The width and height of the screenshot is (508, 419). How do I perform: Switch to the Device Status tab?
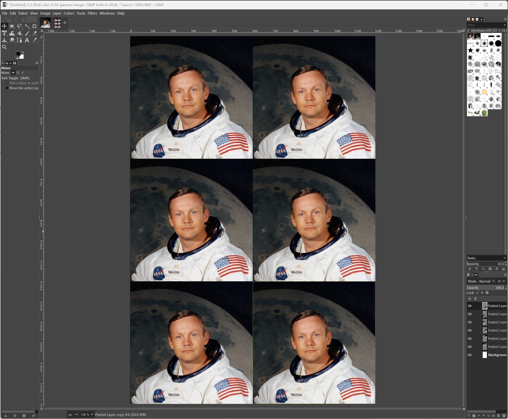7,63
